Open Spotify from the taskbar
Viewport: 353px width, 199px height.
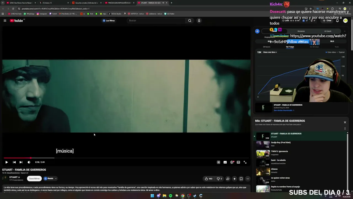tap(170, 196)
